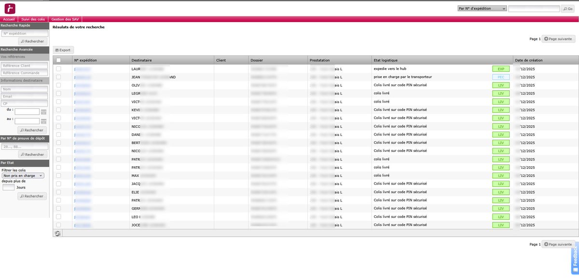Switch to the Accueil tab
This screenshot has width=579, height=279.
pos(9,19)
